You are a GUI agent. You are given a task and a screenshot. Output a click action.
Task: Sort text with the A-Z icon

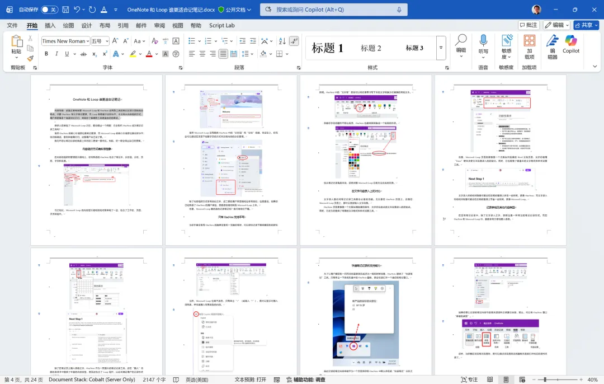click(282, 41)
